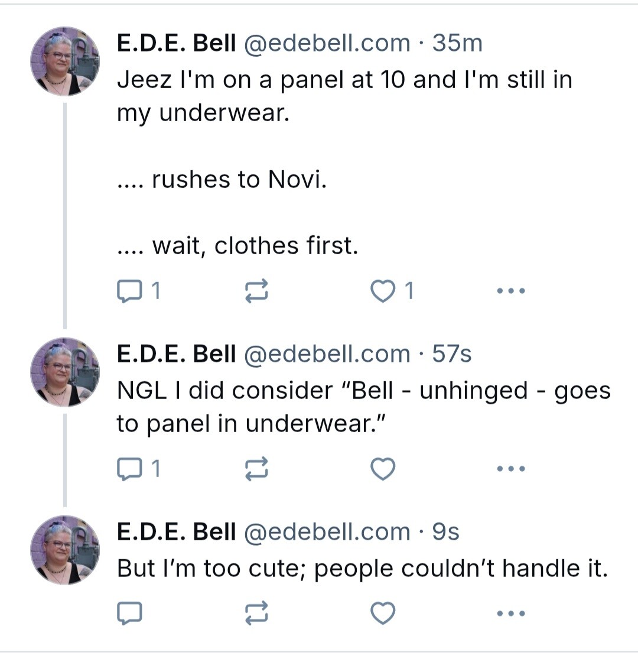Screen dimensions: 638x655
Task: Open the 35m timestamp link
Action: coord(457,43)
